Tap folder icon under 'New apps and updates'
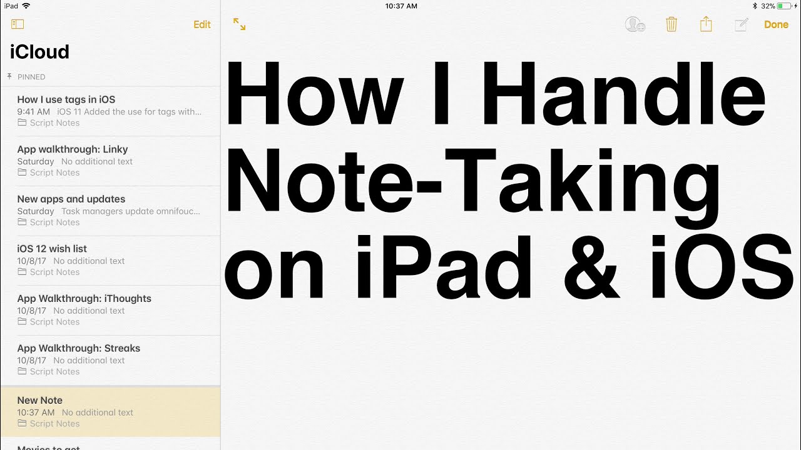This screenshot has height=450, width=801. tap(22, 222)
